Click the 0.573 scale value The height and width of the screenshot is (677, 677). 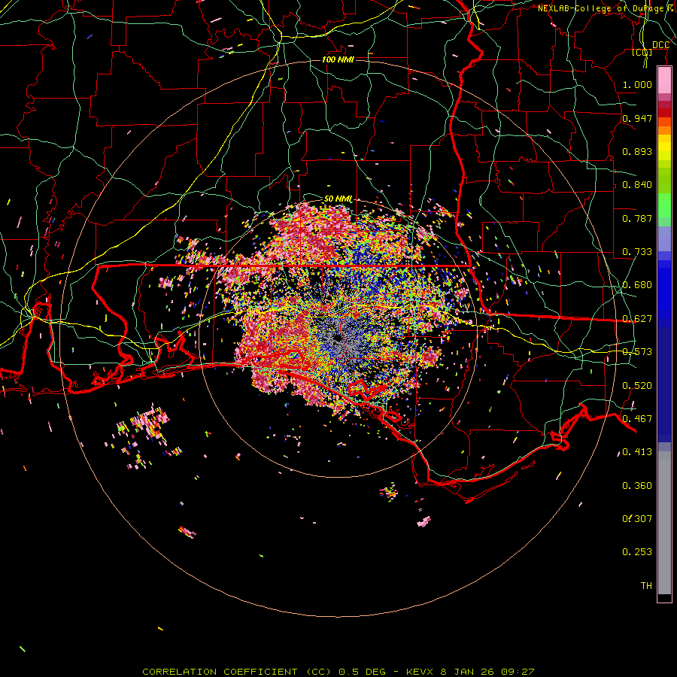point(637,352)
